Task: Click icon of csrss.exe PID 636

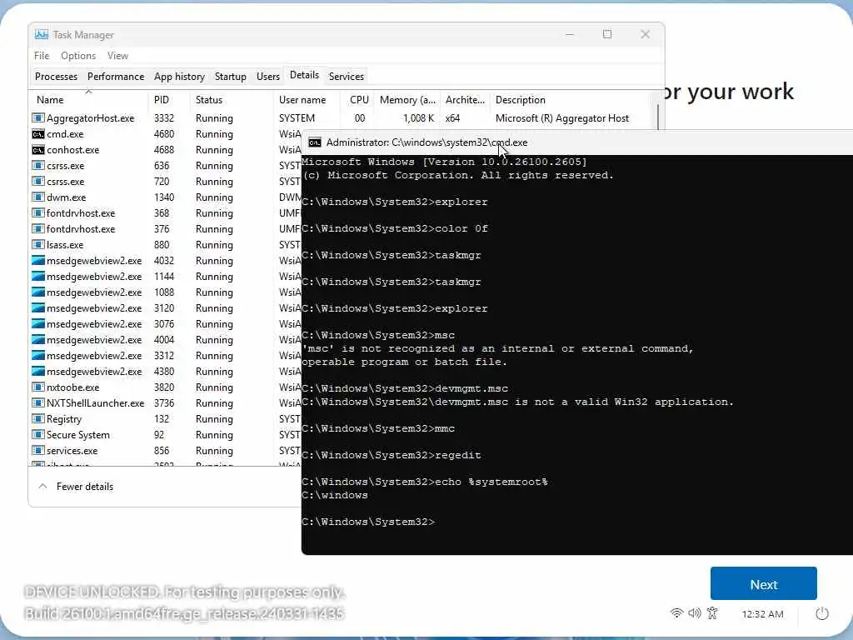Action: point(38,166)
